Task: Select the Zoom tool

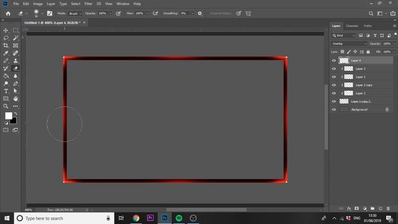Action: (6, 106)
